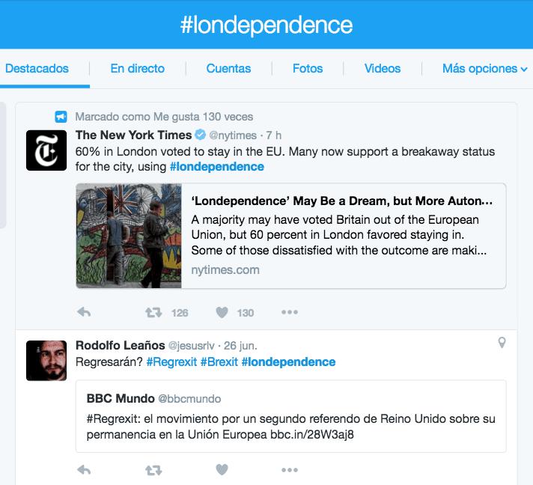The image size is (533, 485).
Task: Reply to Rodolfo Leaños' tweet
Action: pyautogui.click(x=84, y=470)
